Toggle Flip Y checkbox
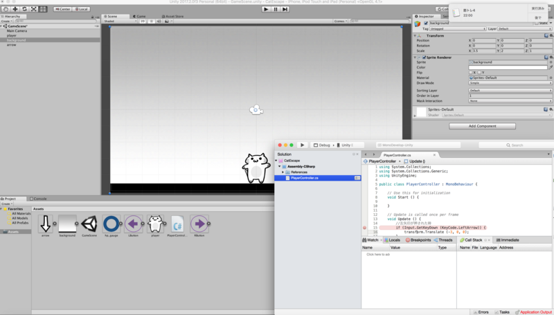This screenshot has width=554, height=315. tap(479, 73)
